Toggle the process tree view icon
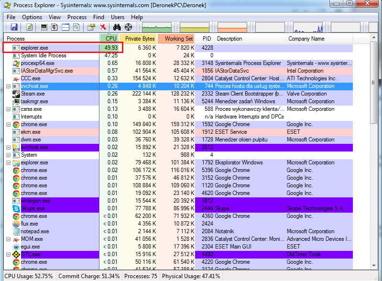 coord(55,27)
